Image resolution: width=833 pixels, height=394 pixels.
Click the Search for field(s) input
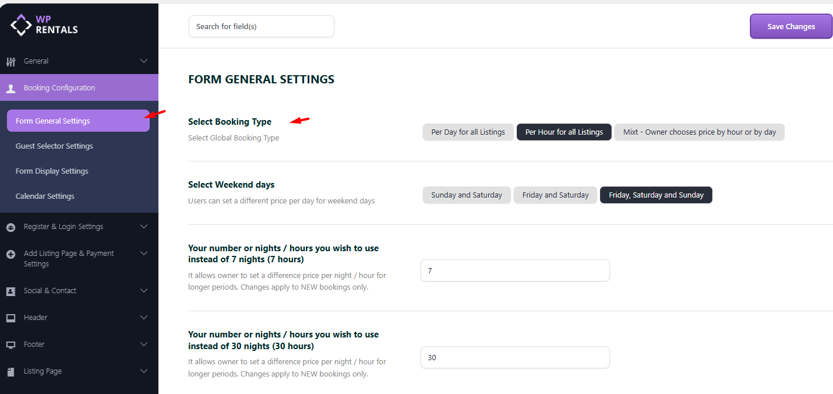click(x=261, y=26)
